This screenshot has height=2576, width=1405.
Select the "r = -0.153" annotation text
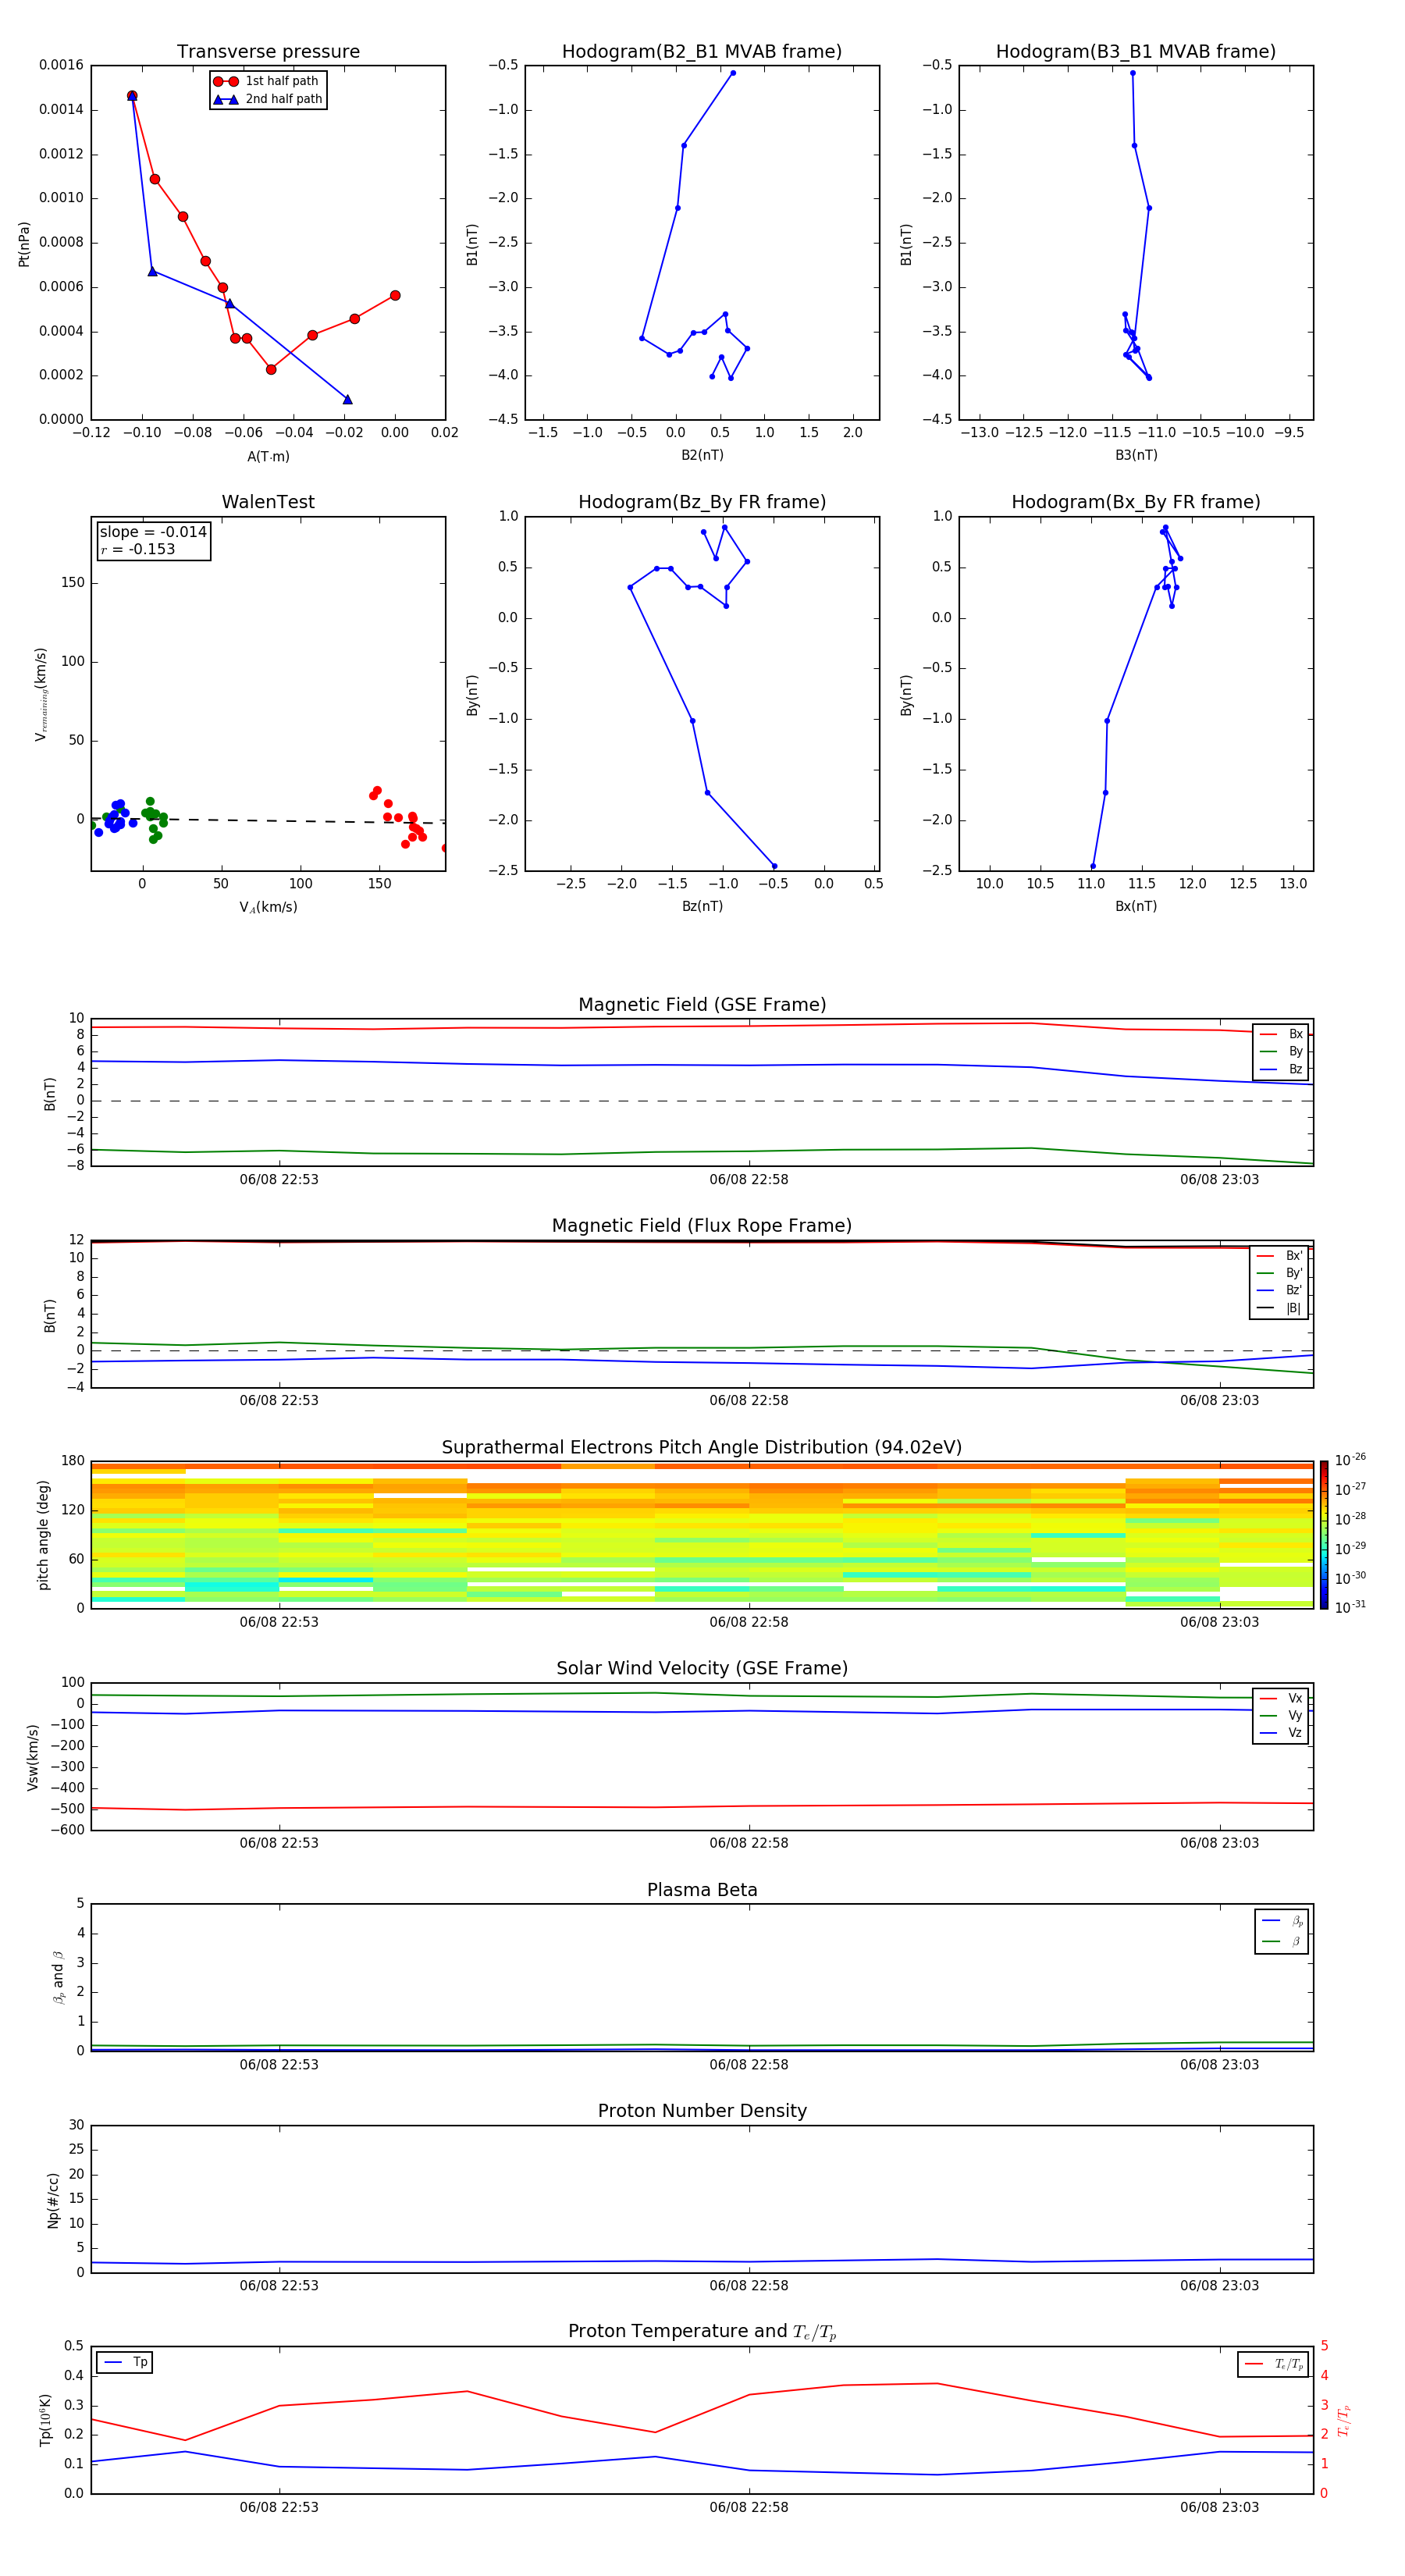click(x=138, y=549)
